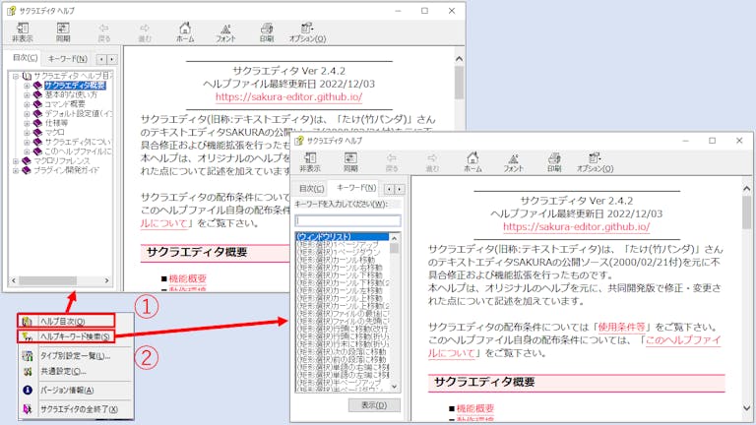This screenshot has height=425, width=756.
Task: Select (矩形選択)カーソル左移動 in keyword list
Action: tap(340, 290)
